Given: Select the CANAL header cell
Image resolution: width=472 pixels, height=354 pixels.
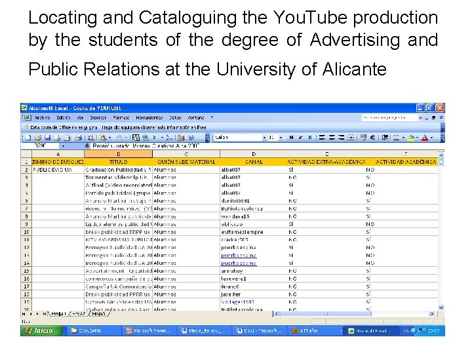Looking at the screenshot, I should pos(254,162).
